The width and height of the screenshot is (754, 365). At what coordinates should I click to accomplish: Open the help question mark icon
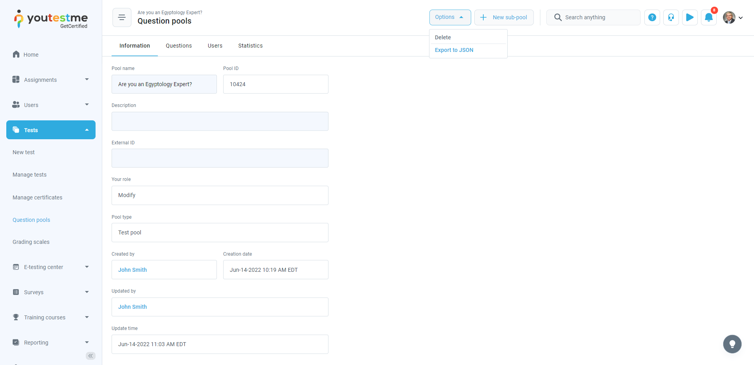[652, 17]
